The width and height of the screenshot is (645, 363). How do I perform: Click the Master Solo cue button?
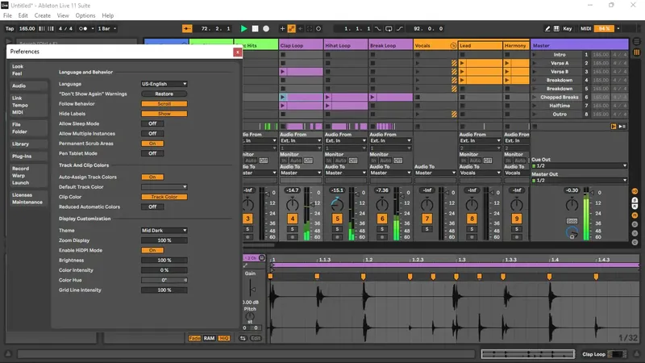coord(572,220)
